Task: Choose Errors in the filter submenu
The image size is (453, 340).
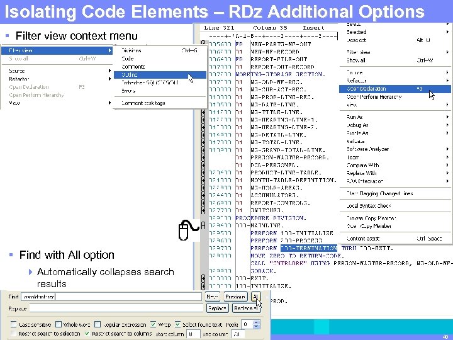Action: pos(160,91)
